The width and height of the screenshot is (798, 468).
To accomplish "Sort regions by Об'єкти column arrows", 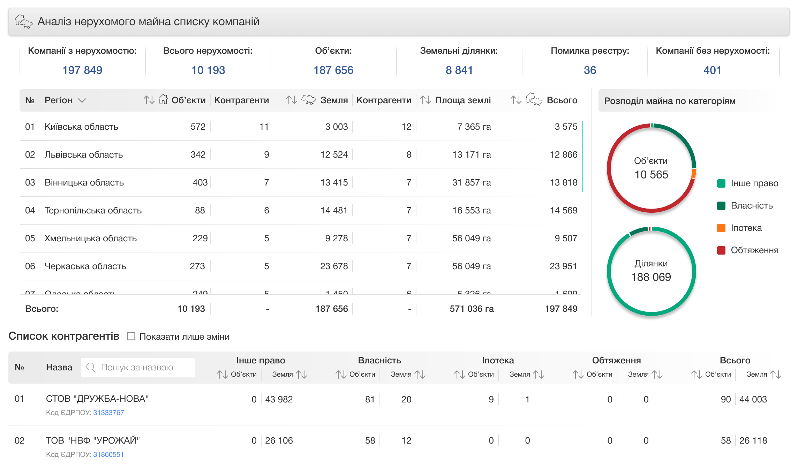I will (x=149, y=100).
